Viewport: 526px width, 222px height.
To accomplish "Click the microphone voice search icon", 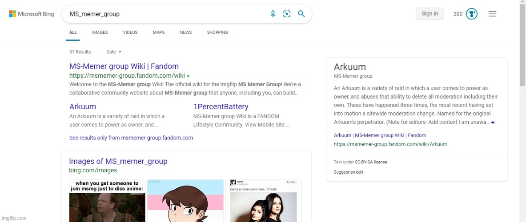I will pyautogui.click(x=273, y=14).
